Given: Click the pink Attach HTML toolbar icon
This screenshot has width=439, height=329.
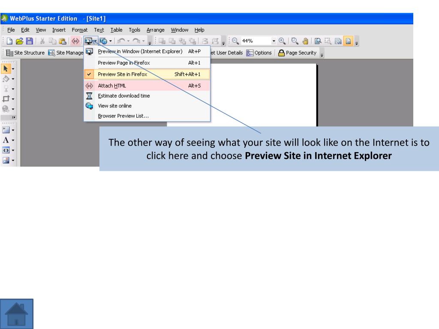Looking at the screenshot, I should click(75, 41).
